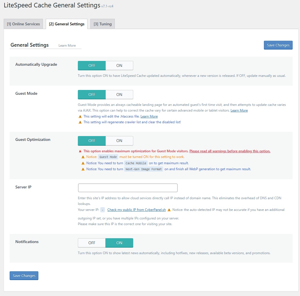
Task: Select the General Settings tab
Action: tap(66, 24)
